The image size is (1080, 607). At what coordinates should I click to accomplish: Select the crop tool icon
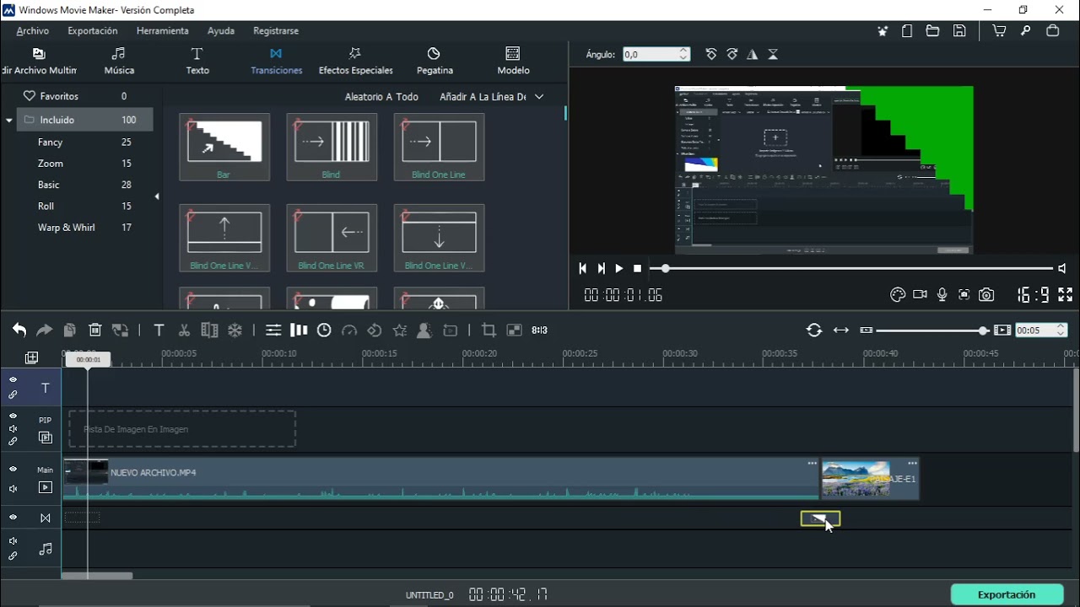[489, 330]
